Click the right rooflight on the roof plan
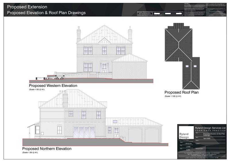The width and height of the screenshot is (230, 162). pyautogui.click(x=195, y=66)
